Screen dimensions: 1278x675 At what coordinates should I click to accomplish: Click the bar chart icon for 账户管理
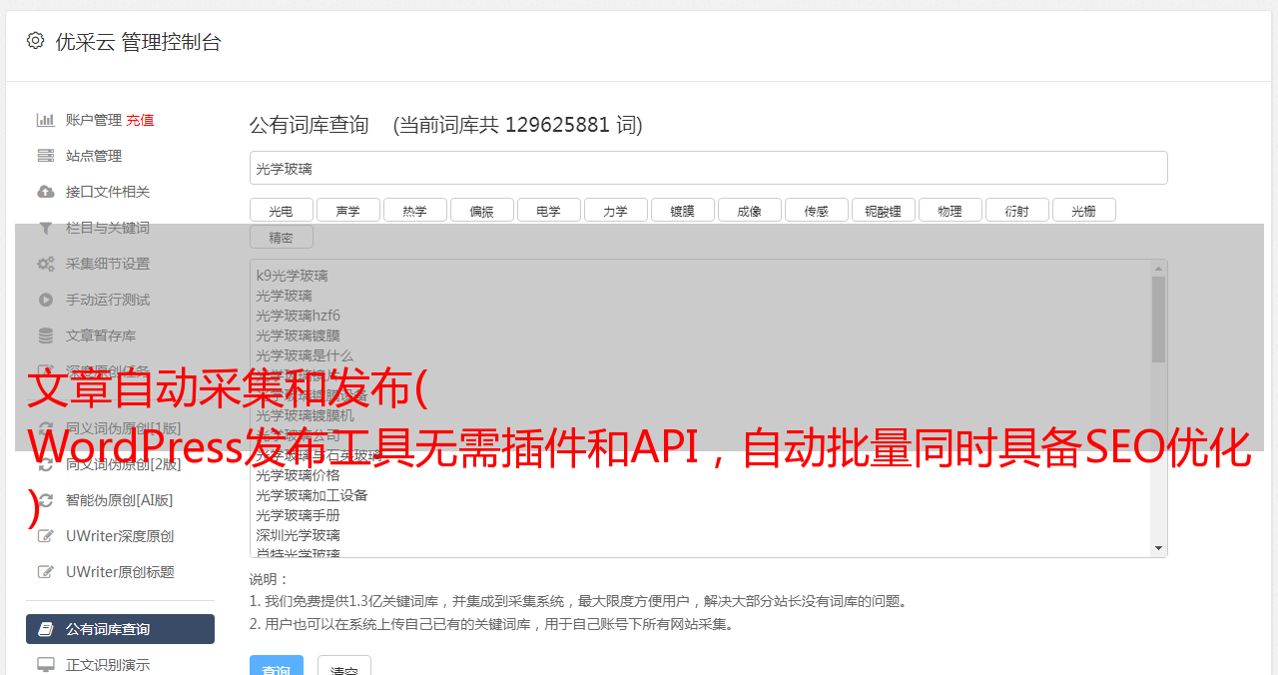coord(46,120)
